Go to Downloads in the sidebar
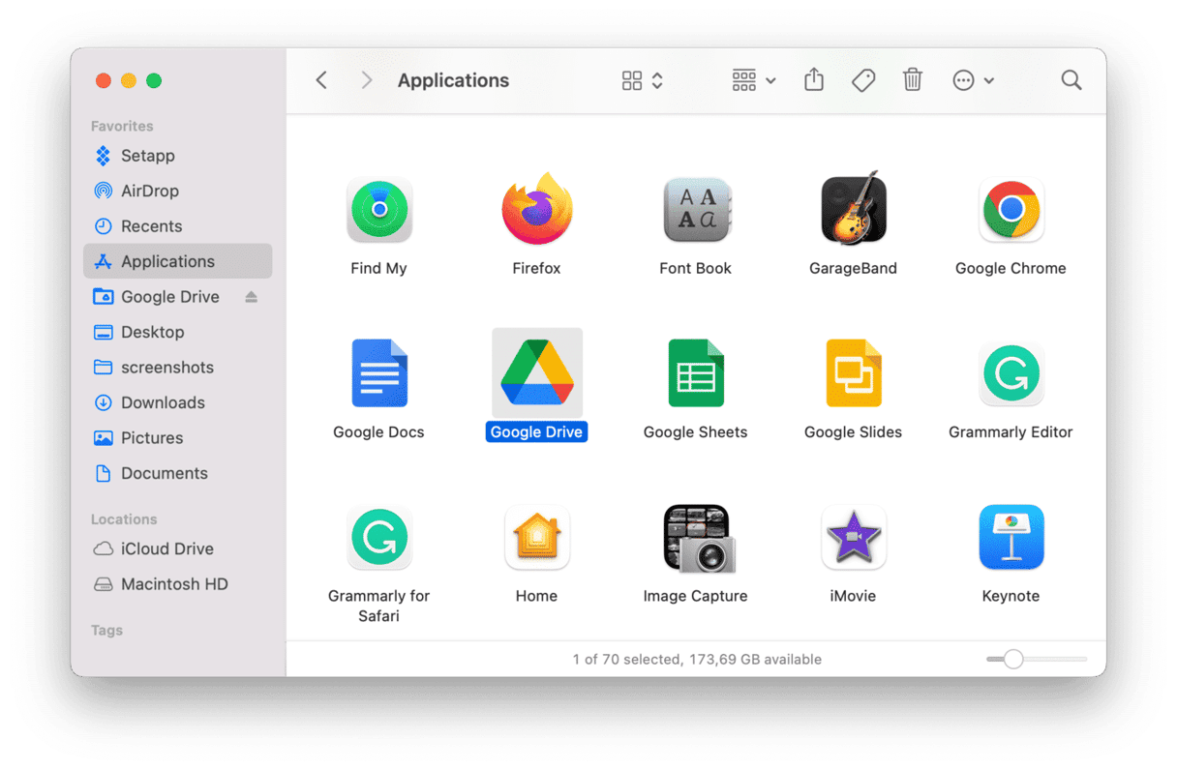 click(x=163, y=402)
